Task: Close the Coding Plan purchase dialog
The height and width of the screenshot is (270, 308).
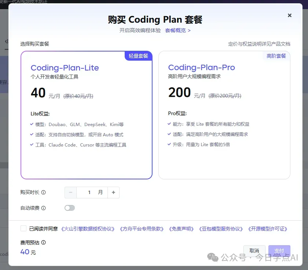Action: [290, 15]
